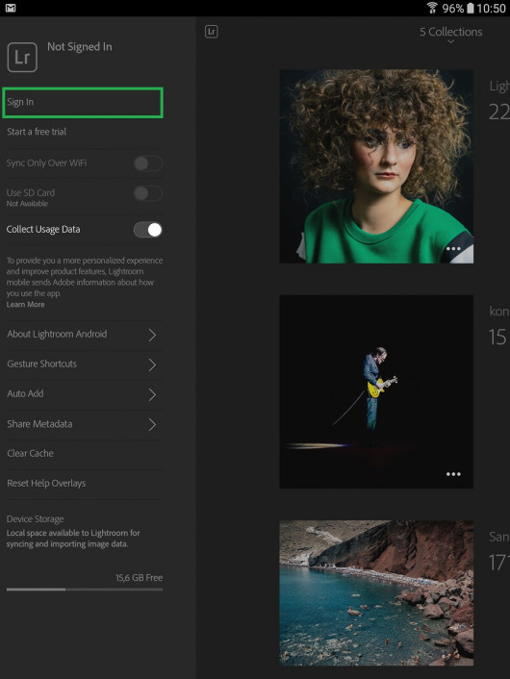
Task: Tap Reset Help Overlays
Action: tap(83, 483)
